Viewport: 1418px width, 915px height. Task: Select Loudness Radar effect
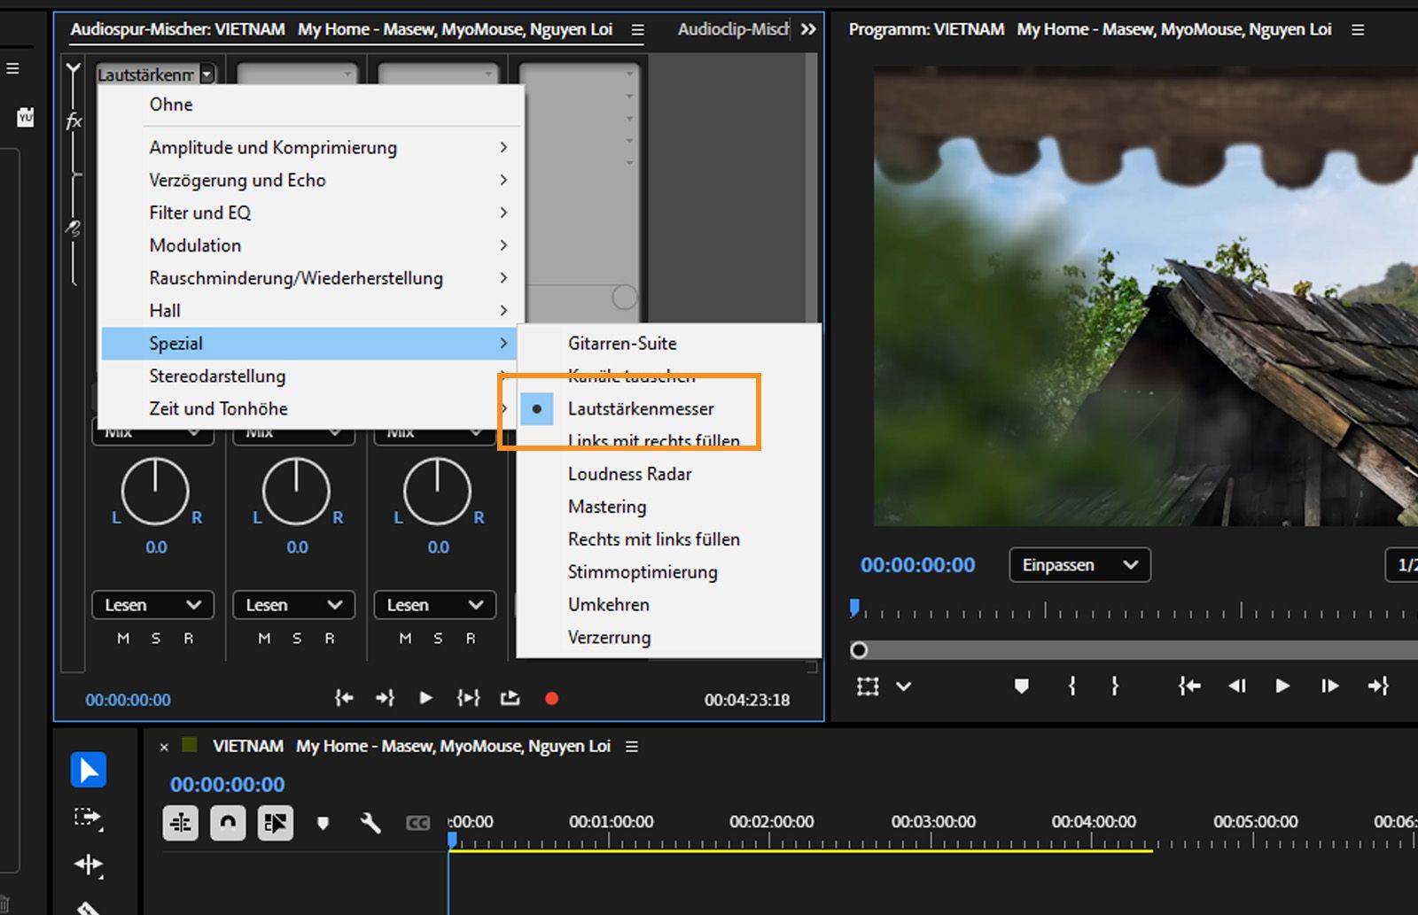669,474
